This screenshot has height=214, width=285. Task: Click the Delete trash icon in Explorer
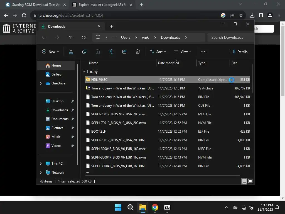coord(138,52)
